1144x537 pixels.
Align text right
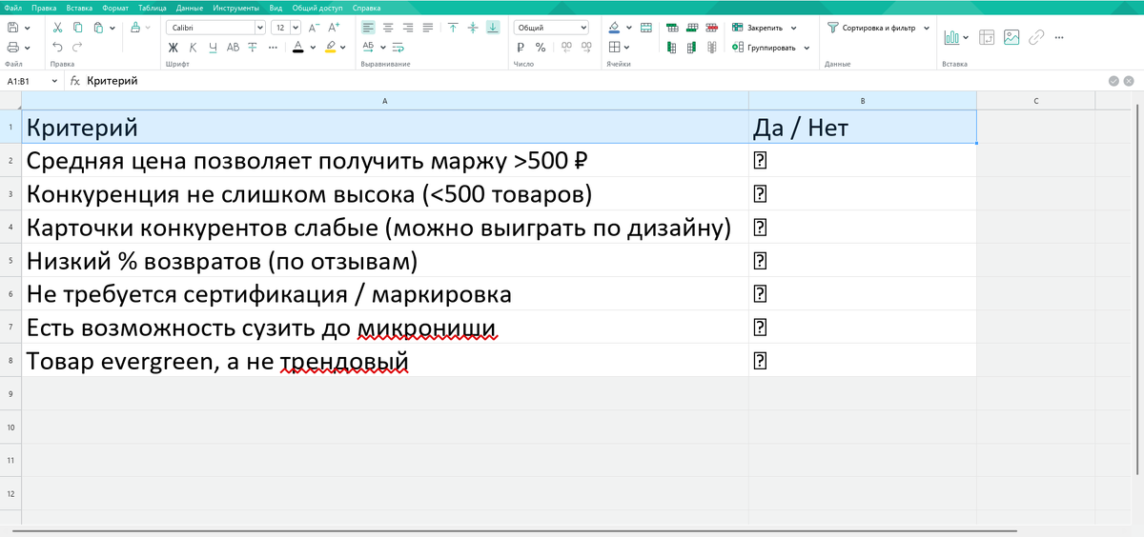click(x=408, y=28)
